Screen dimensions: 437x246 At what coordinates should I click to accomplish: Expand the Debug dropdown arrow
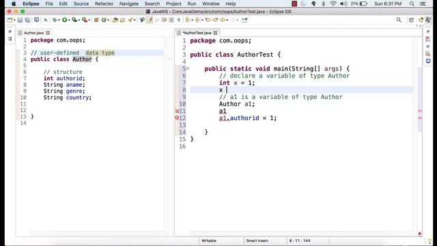click(59, 20)
